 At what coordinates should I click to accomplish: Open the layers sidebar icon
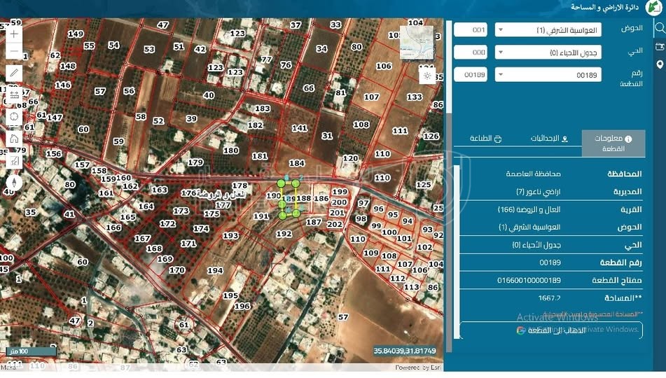pos(659,46)
